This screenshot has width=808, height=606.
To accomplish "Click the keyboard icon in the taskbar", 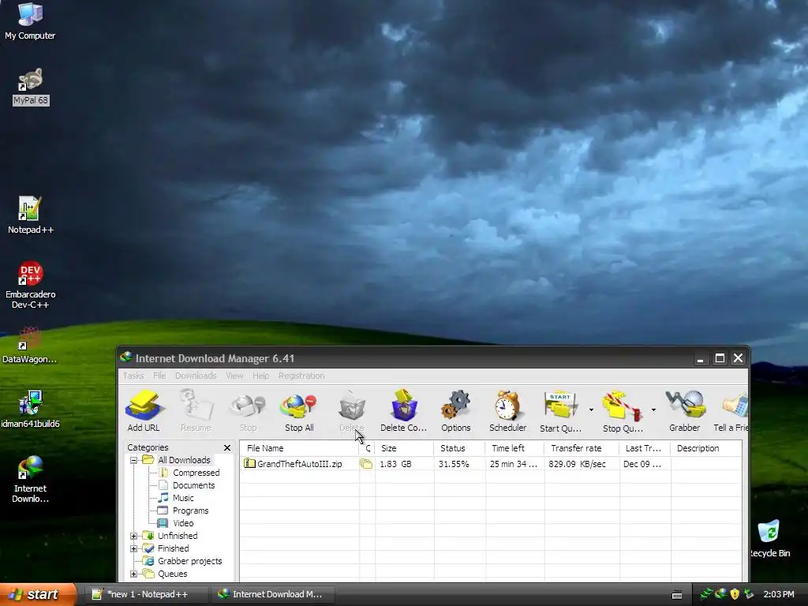I will 677,595.
